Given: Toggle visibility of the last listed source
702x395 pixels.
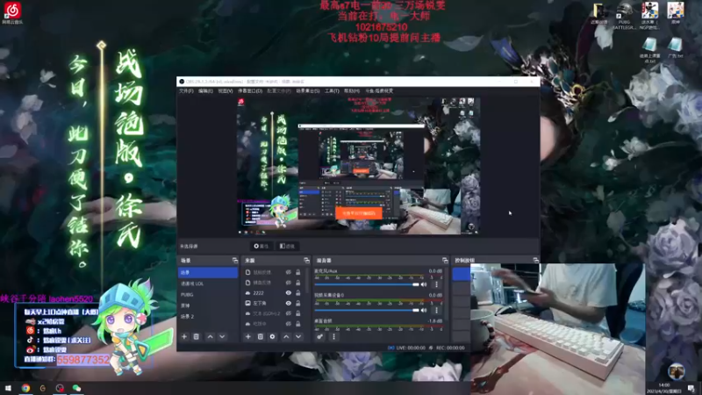Looking at the screenshot, I should click(x=289, y=324).
